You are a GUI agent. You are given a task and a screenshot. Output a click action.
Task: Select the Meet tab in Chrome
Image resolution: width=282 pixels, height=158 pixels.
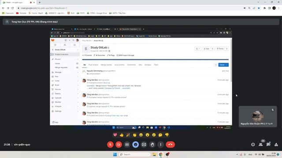[19, 3]
